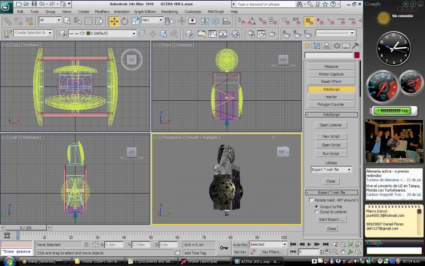
Task: Open the Display command panel tab
Action: click(346, 46)
